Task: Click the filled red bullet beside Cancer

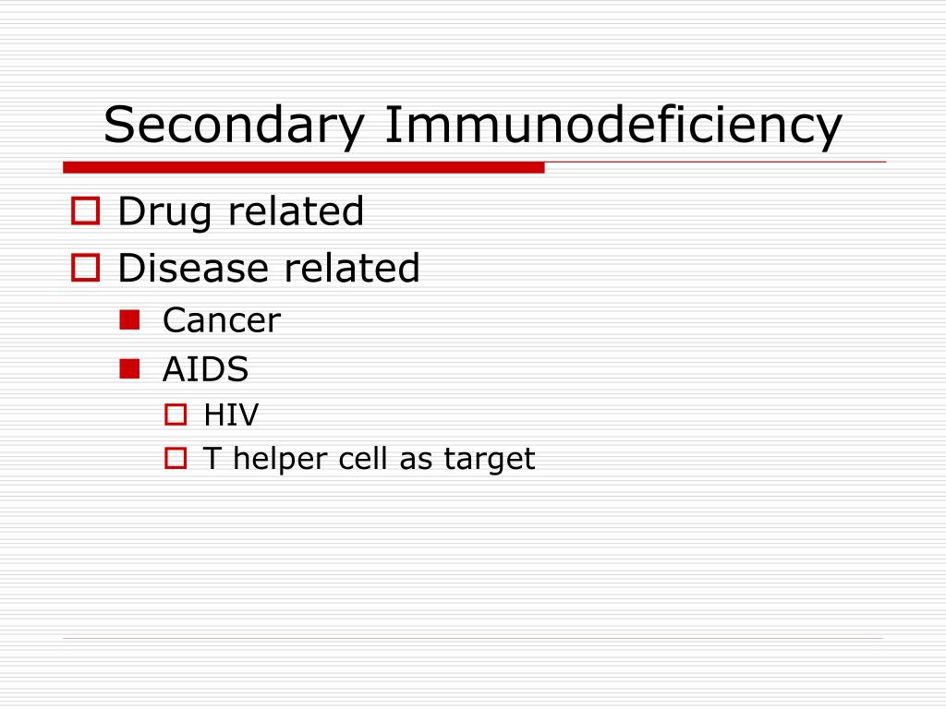Action: 129,319
